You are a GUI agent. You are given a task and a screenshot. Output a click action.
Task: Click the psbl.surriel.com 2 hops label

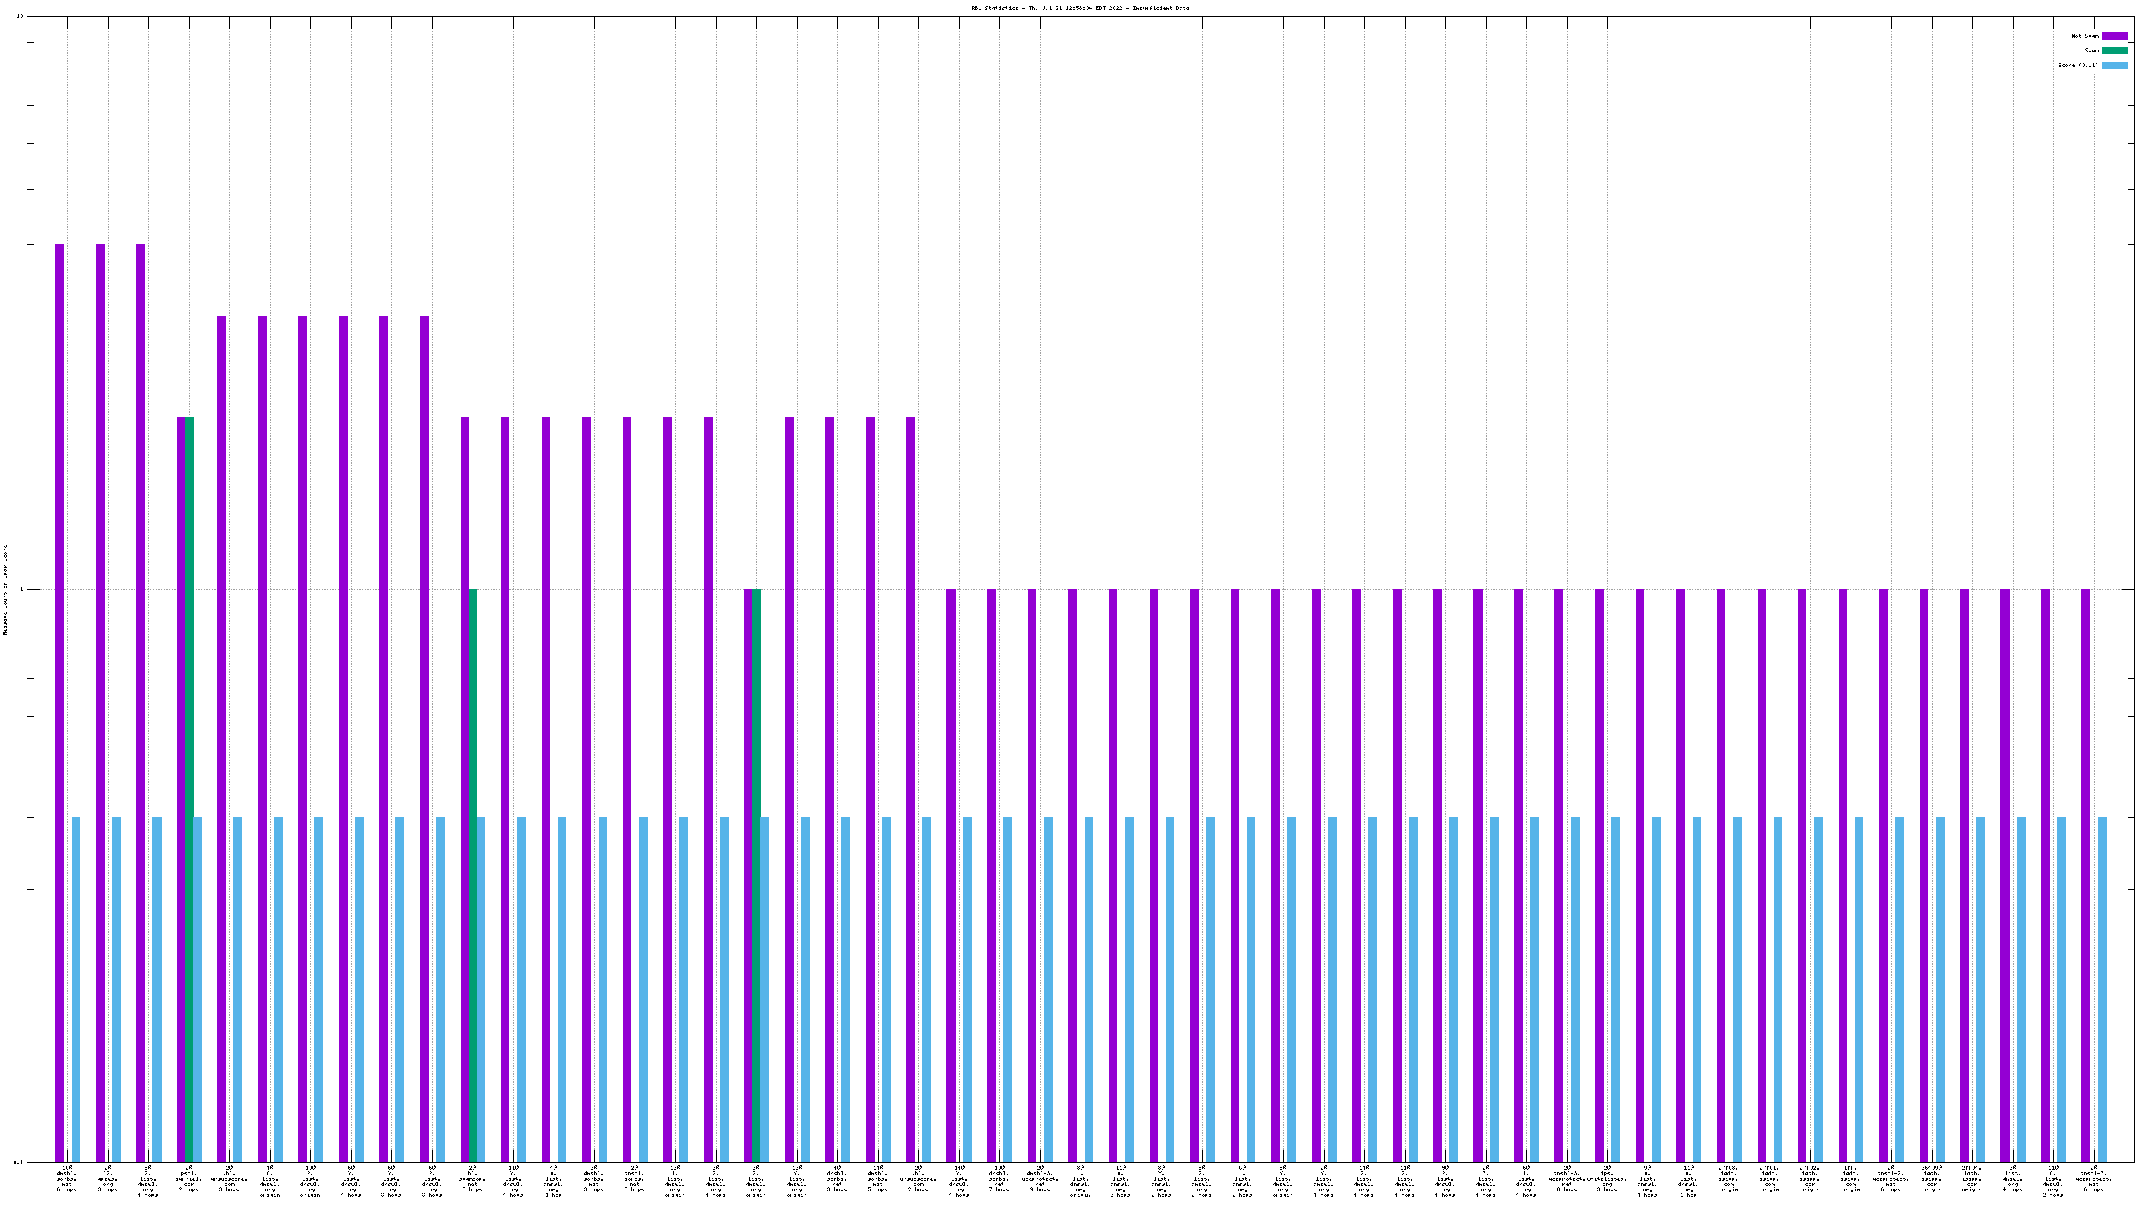[188, 1179]
